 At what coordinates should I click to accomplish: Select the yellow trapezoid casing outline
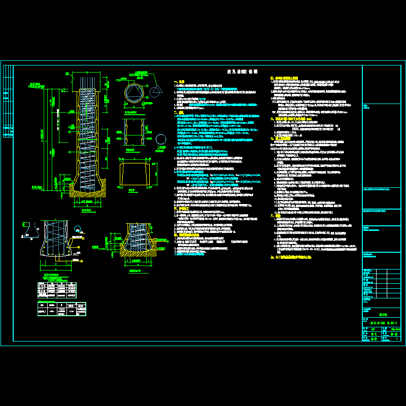137,174
